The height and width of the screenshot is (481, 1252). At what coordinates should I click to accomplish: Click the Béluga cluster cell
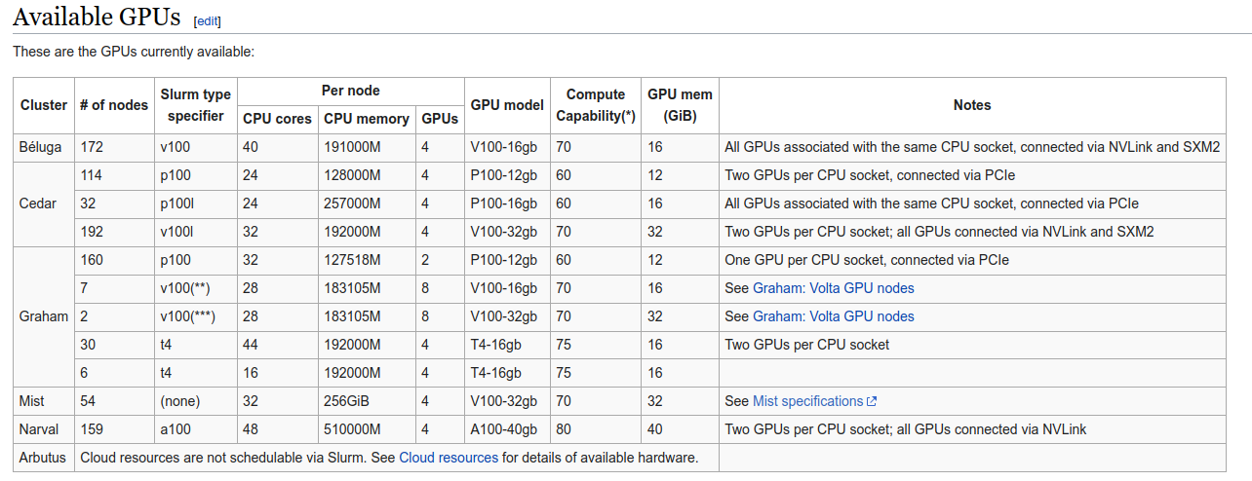pyautogui.click(x=41, y=147)
